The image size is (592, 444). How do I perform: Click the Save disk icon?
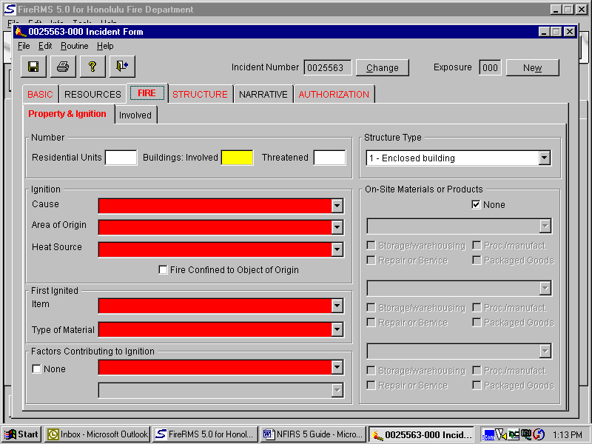[33, 67]
